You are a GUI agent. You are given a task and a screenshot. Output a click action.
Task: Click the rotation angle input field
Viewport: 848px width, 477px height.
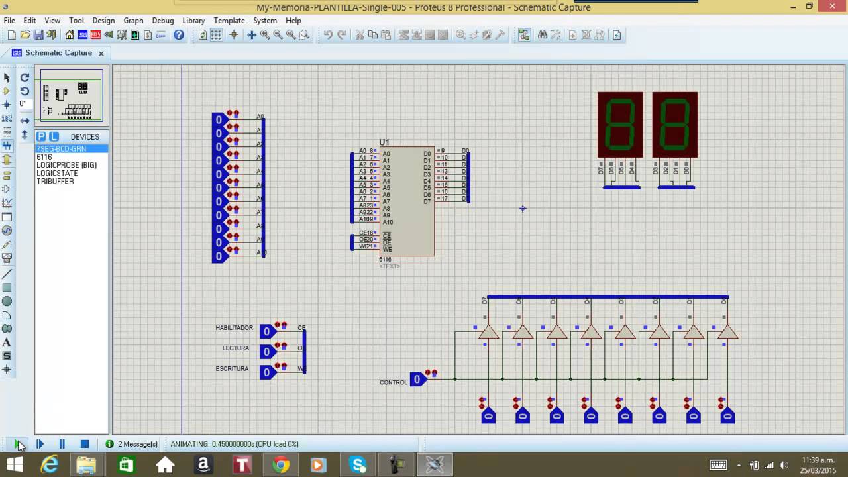[25, 104]
